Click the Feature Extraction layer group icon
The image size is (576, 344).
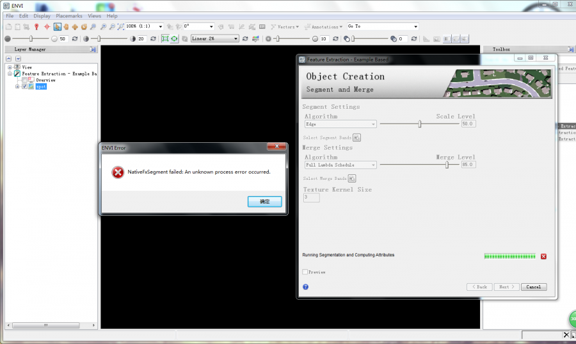(17, 74)
